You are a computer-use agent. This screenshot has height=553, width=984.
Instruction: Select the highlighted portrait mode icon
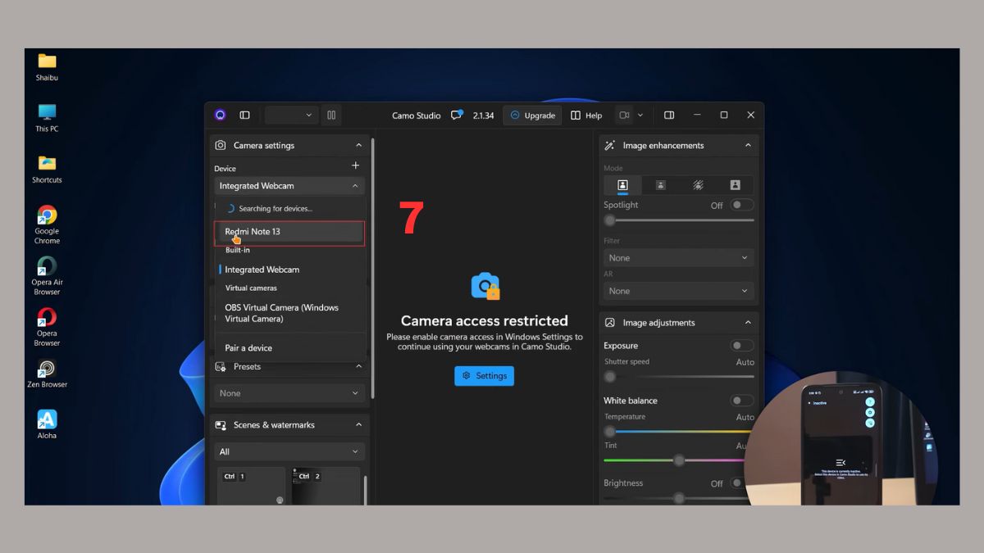[x=622, y=185]
